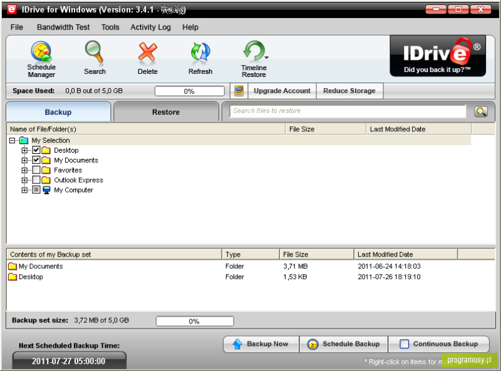Check the Outlook Express checkbox
Image resolution: width=501 pixels, height=371 pixels.
click(36, 180)
